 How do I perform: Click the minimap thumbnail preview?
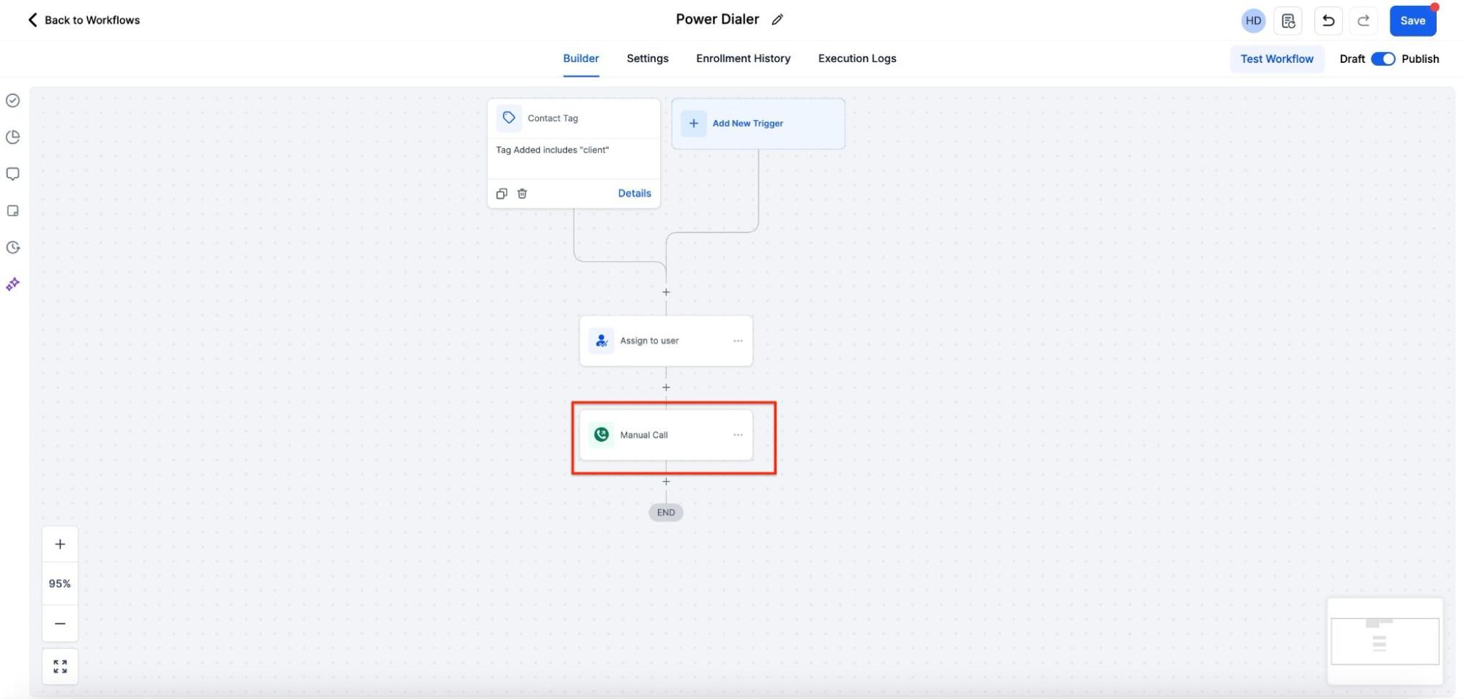pyautogui.click(x=1384, y=641)
